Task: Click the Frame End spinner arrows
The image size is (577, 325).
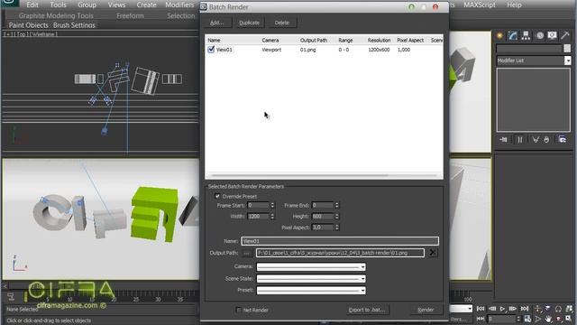Action: coord(336,205)
